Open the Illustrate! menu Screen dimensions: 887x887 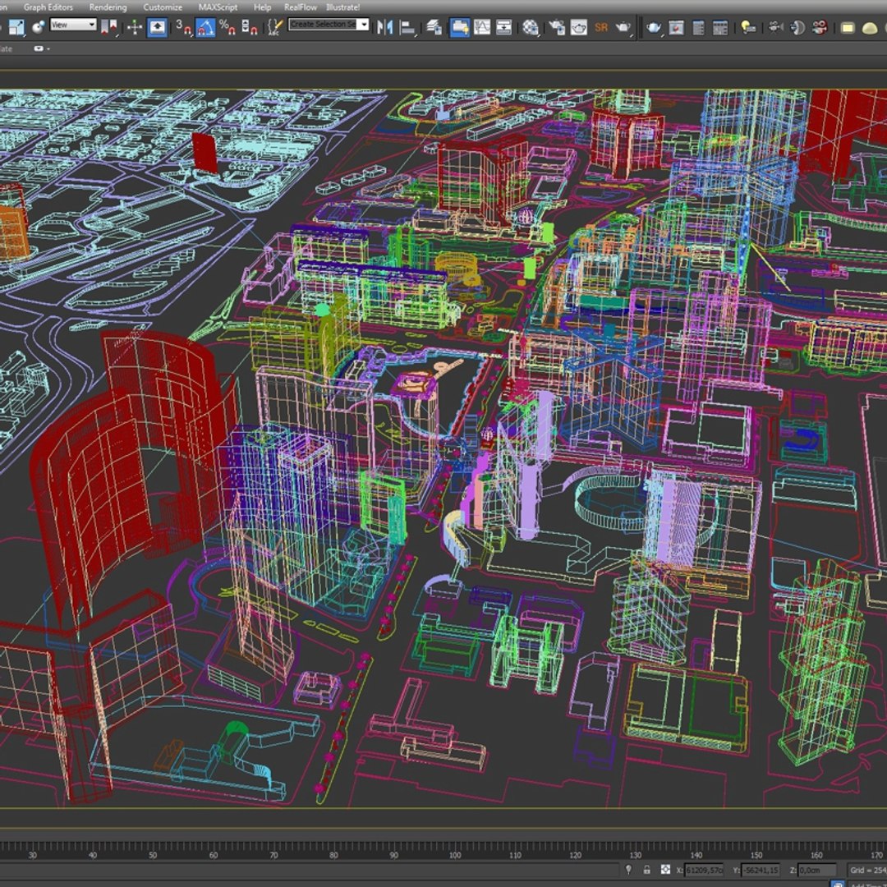pyautogui.click(x=342, y=7)
